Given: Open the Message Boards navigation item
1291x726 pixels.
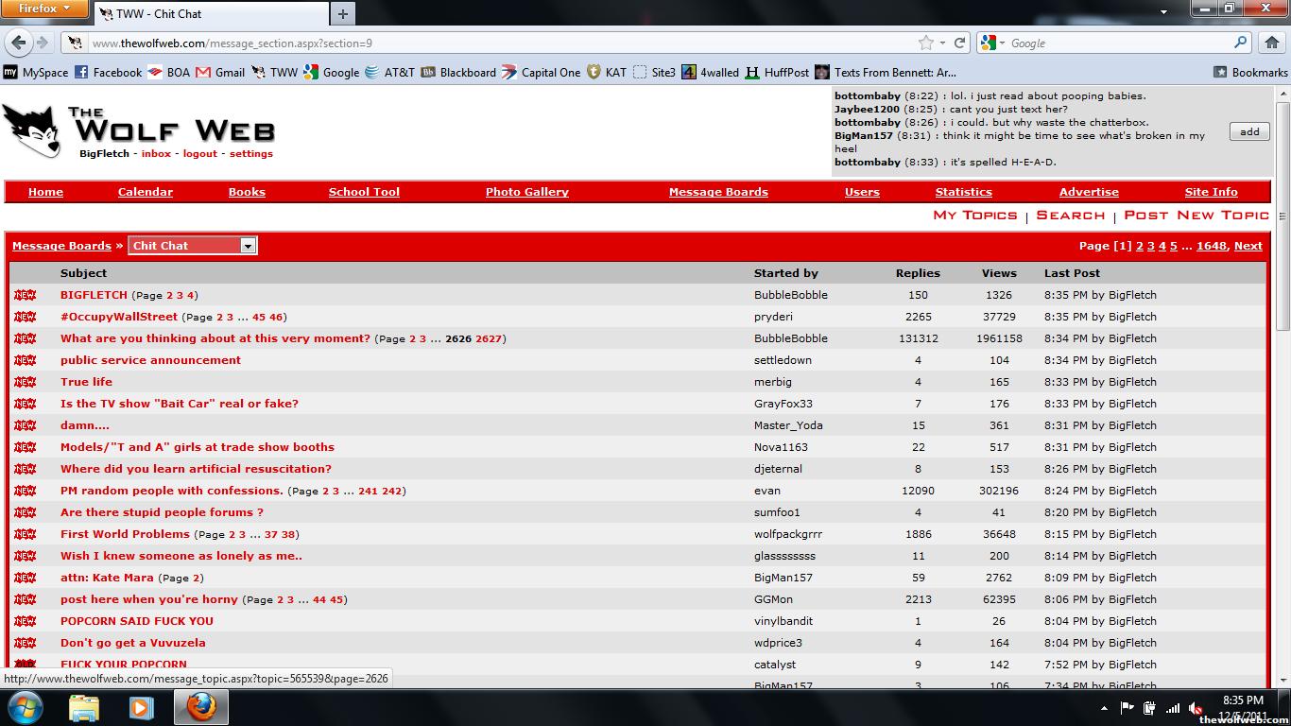Looking at the screenshot, I should point(718,192).
